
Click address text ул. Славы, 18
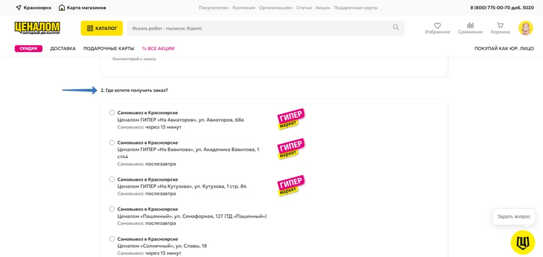[x=191, y=246]
